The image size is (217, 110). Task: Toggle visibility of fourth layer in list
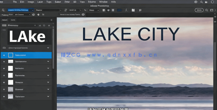point(4,75)
